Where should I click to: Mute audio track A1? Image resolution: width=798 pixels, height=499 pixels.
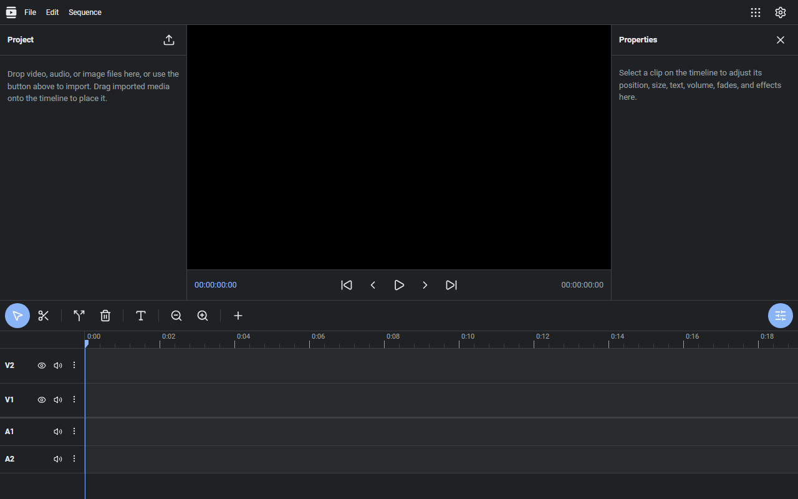58,432
